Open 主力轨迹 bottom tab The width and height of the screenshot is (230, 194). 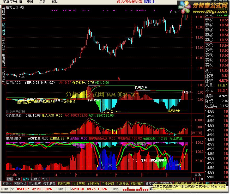(35, 184)
